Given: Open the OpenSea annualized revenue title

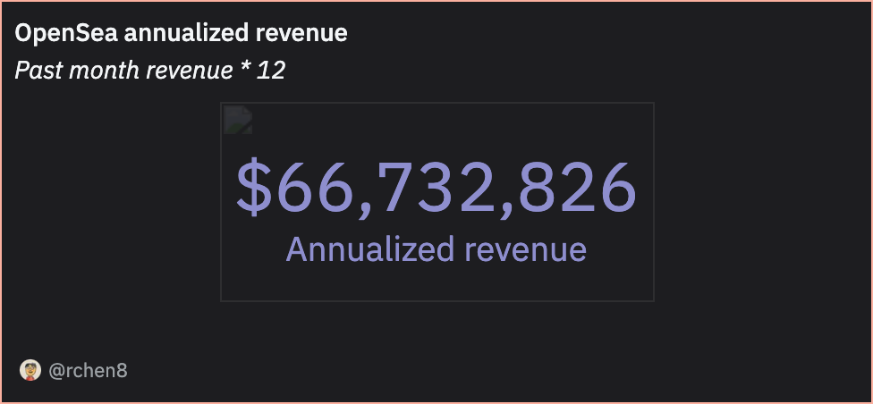Looking at the screenshot, I should pyautogui.click(x=181, y=33).
